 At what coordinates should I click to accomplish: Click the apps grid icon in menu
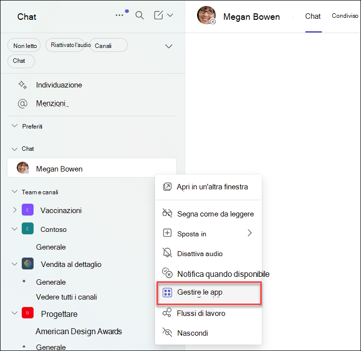(x=167, y=293)
